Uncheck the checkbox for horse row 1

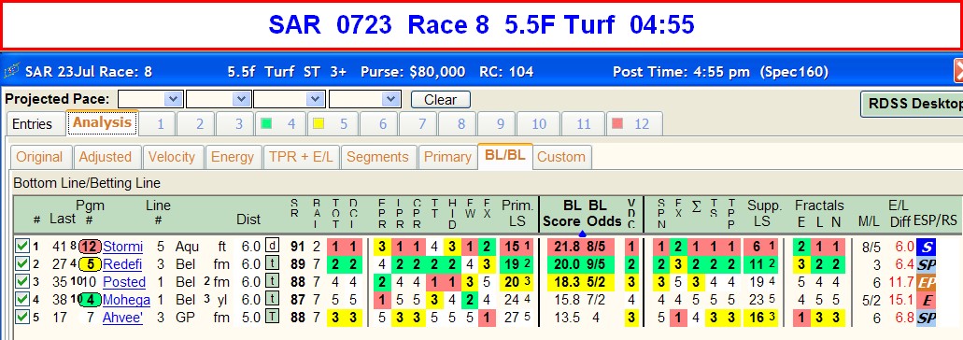click(22, 247)
